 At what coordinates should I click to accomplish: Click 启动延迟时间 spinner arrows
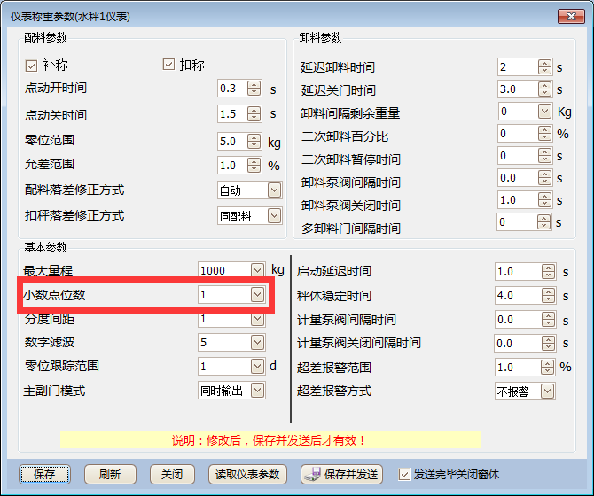[548, 272]
